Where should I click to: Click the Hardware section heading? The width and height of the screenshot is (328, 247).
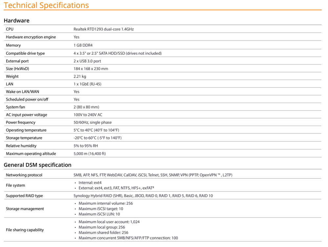click(17, 20)
